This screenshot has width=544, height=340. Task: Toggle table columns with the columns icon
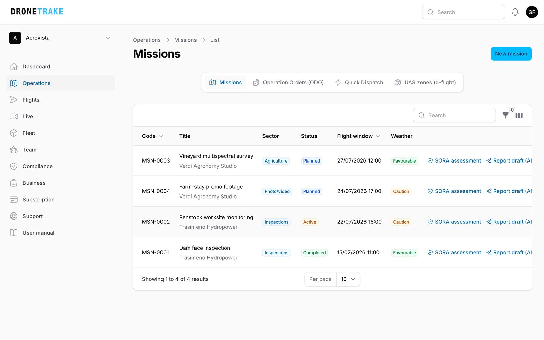coord(519,115)
